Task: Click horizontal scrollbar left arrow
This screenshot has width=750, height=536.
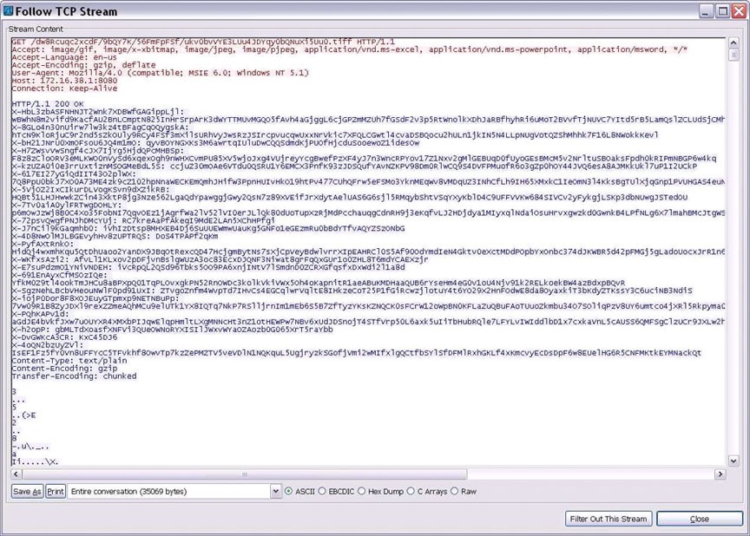Action: pyautogui.click(x=16, y=474)
